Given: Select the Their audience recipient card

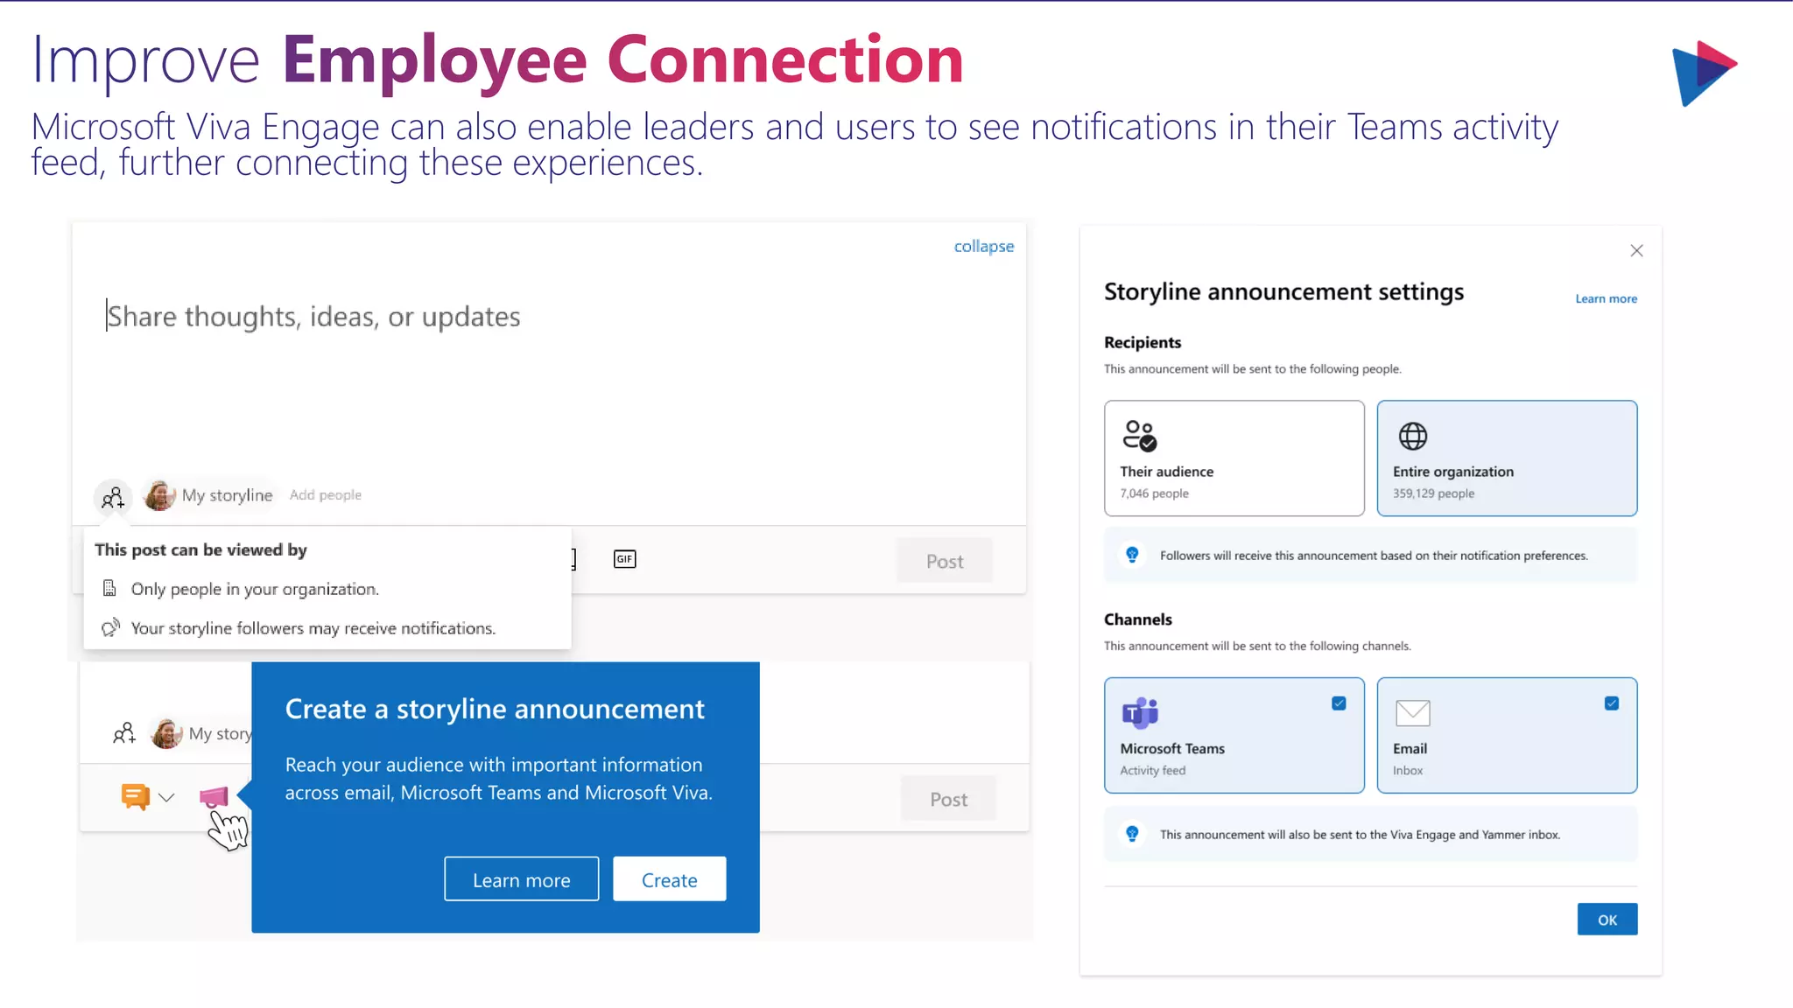Looking at the screenshot, I should click(1234, 458).
